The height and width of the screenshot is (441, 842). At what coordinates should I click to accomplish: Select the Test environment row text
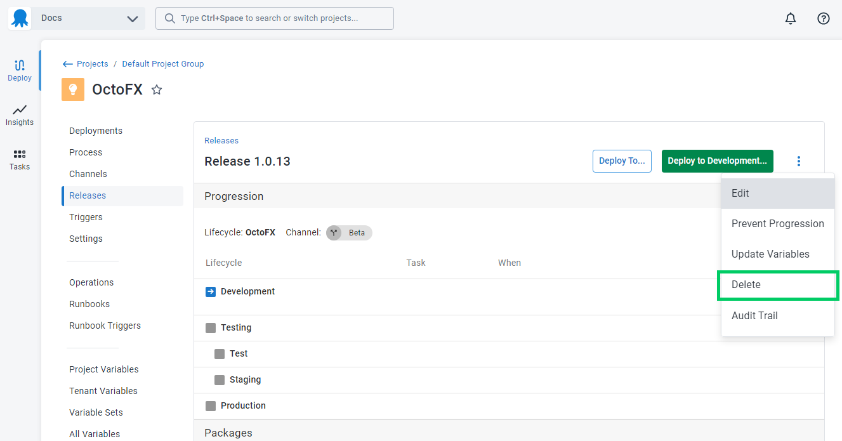tap(239, 354)
